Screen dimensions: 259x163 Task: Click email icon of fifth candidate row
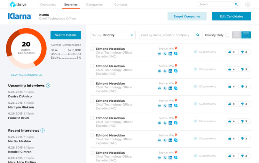click(159, 123)
